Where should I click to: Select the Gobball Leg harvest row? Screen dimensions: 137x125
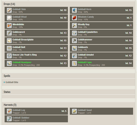point(36,111)
